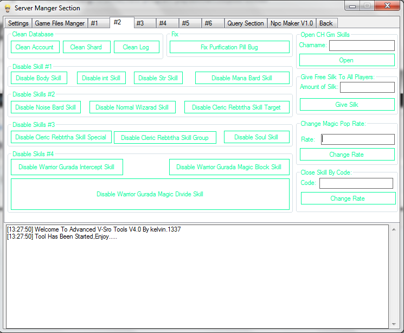404x333 pixels.
Task: Click Disable Warrior Gurada Magic Divide Skill
Action: click(x=150, y=194)
